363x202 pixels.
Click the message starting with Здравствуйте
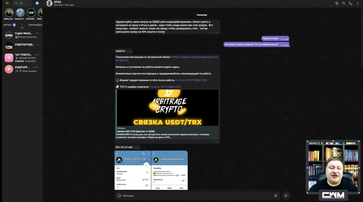pyautogui.click(x=167, y=27)
